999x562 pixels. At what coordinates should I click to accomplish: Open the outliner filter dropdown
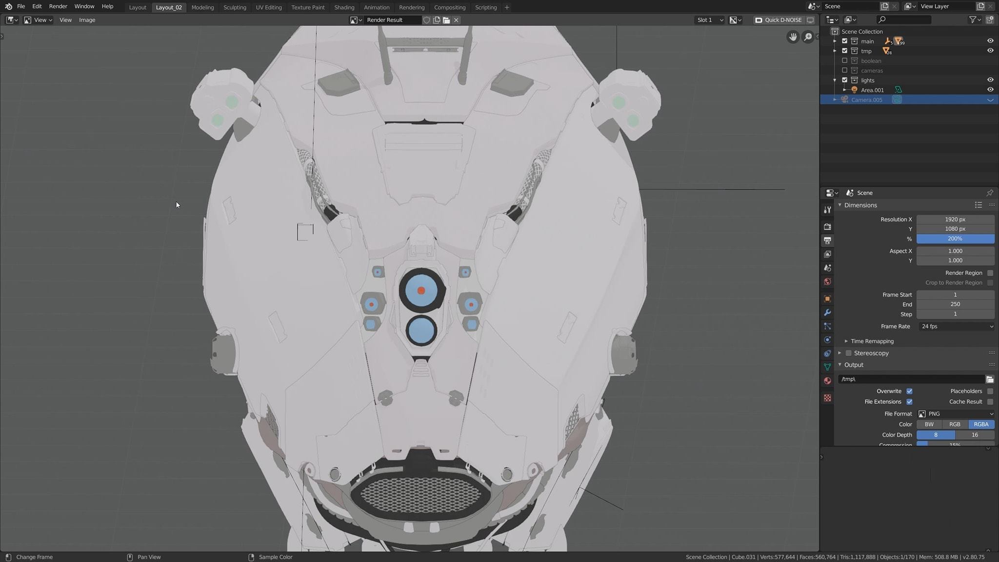point(975,20)
